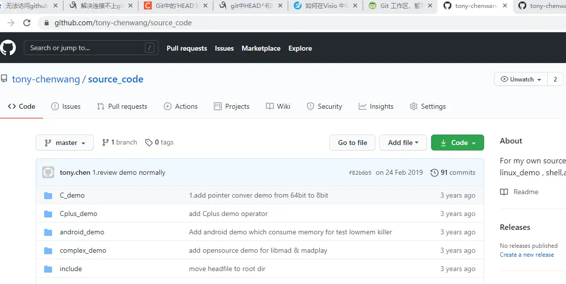This screenshot has width=566, height=284.
Task: Open the Create a new release link
Action: click(527, 255)
